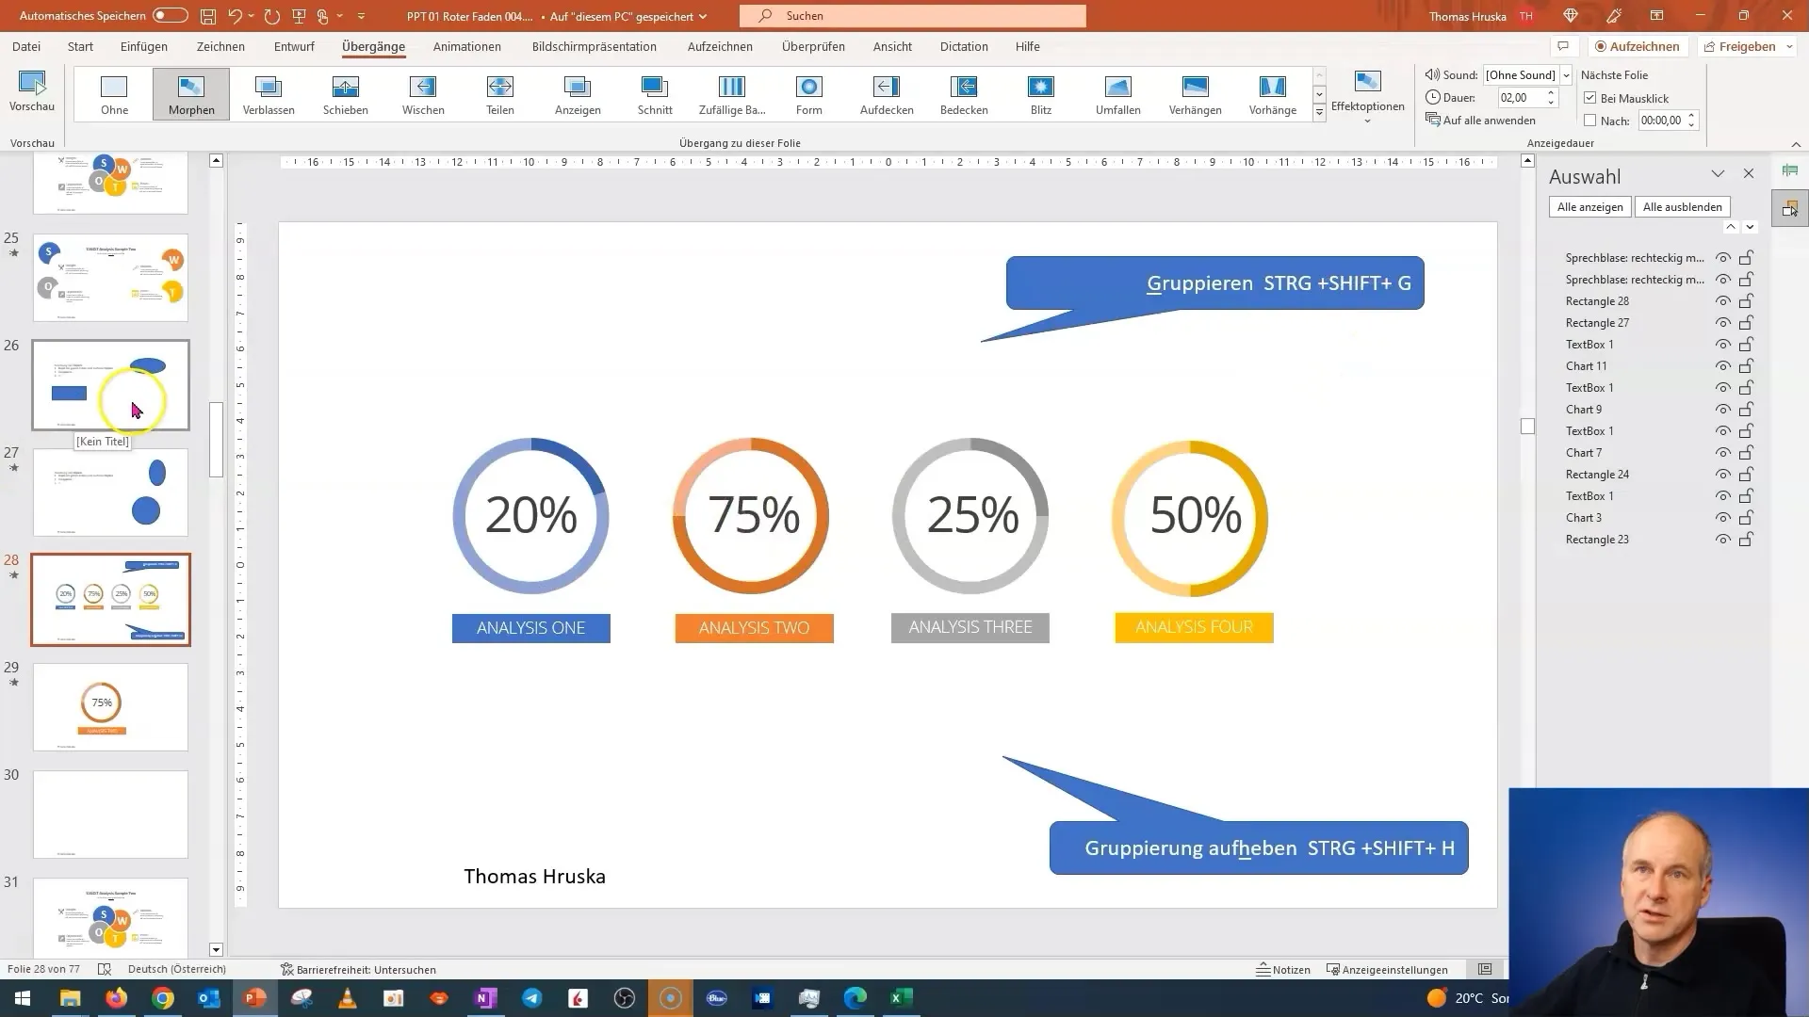Select the Blitz transition effect
1809x1017 pixels.
point(1042,93)
